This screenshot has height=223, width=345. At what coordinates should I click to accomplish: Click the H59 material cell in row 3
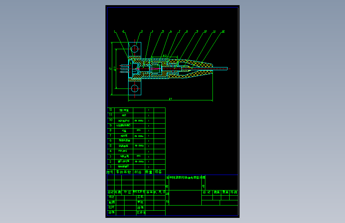[138, 156]
